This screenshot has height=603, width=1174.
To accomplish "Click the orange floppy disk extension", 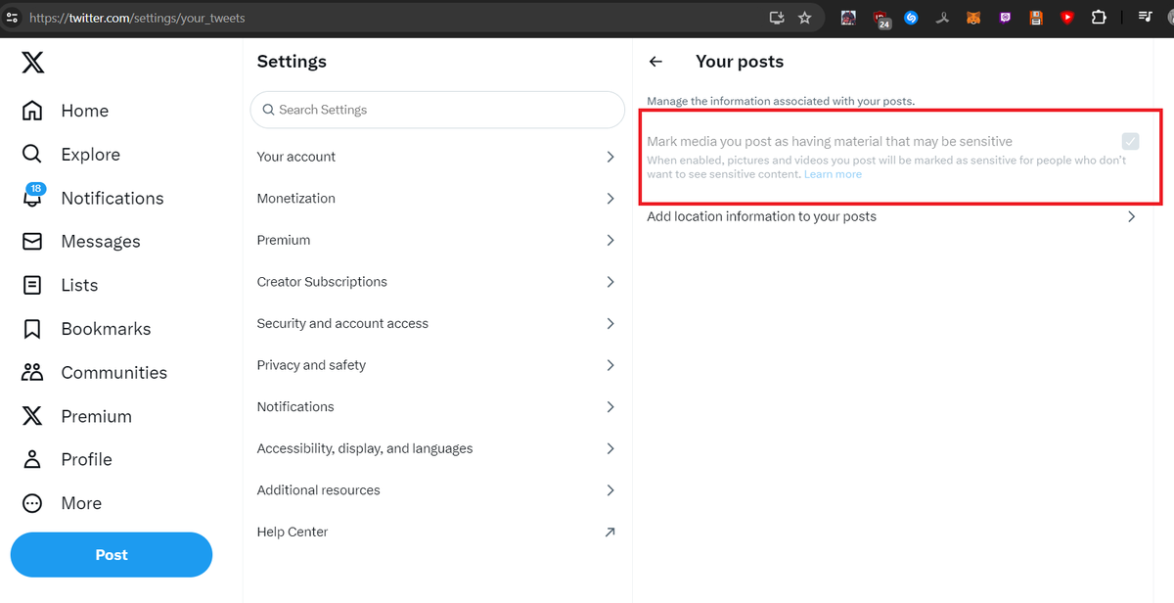I will (x=1036, y=18).
